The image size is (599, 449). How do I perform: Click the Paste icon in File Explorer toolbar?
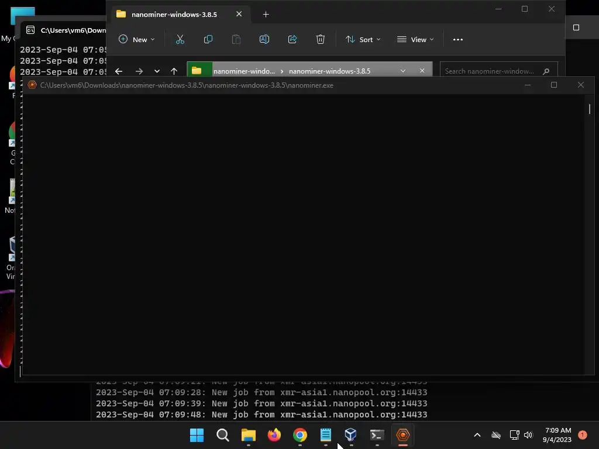click(x=236, y=39)
